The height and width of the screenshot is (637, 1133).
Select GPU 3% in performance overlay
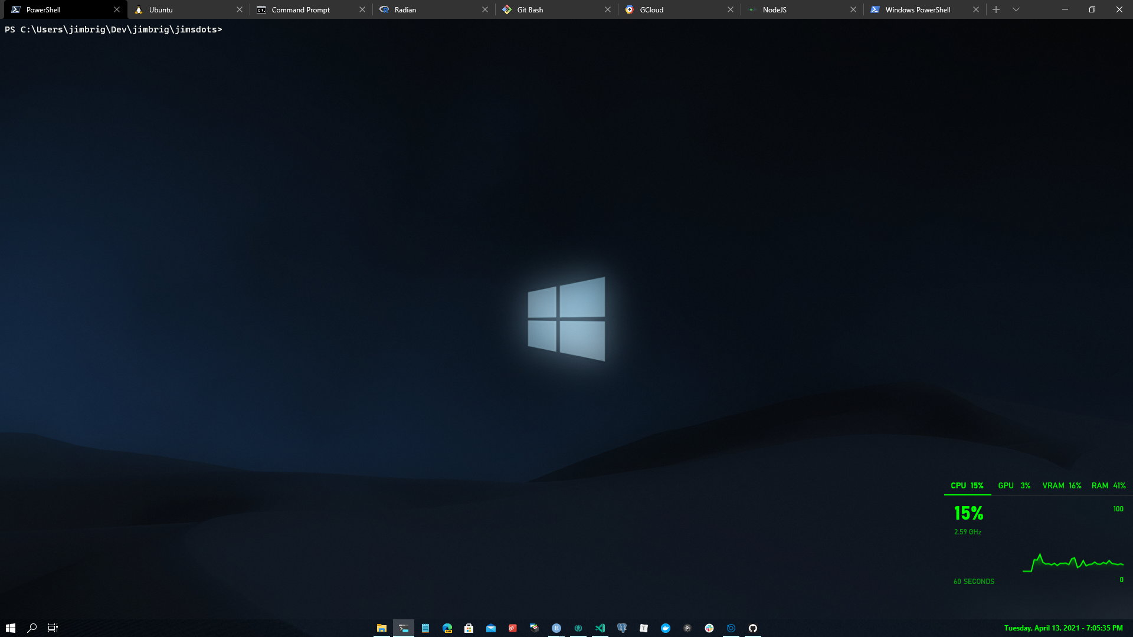point(1014,485)
